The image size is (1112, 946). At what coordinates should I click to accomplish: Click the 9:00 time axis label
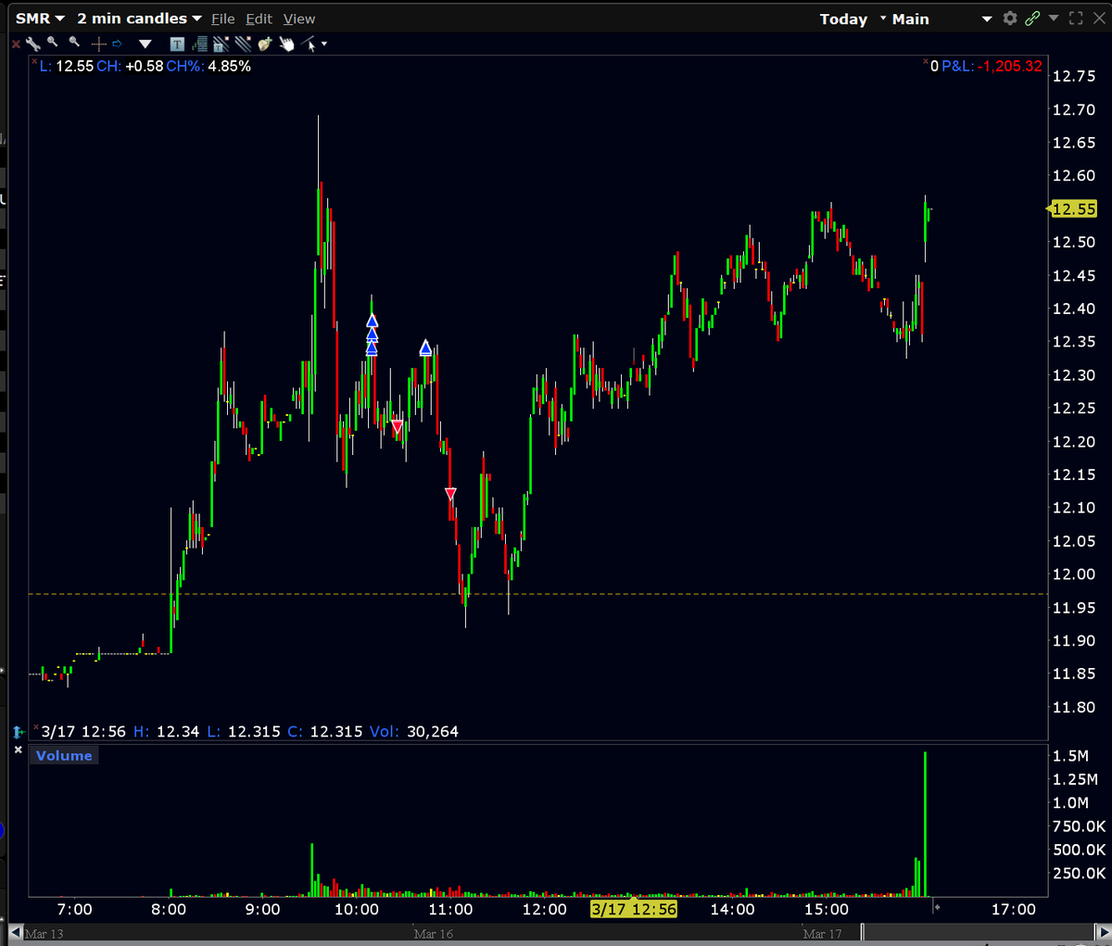point(262,909)
